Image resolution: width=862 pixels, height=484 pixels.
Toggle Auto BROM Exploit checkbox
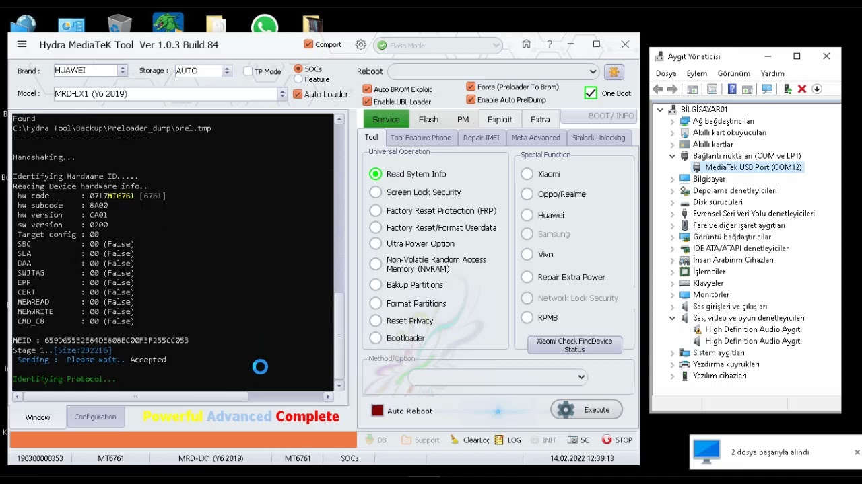367,89
